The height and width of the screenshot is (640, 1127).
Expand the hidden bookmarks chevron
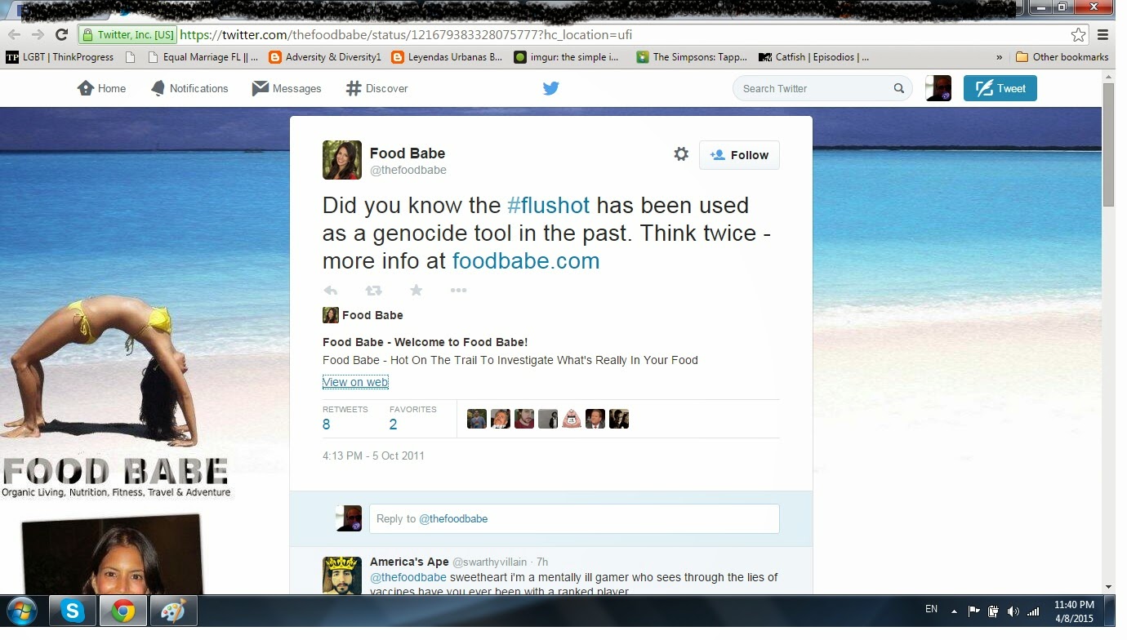(x=999, y=57)
